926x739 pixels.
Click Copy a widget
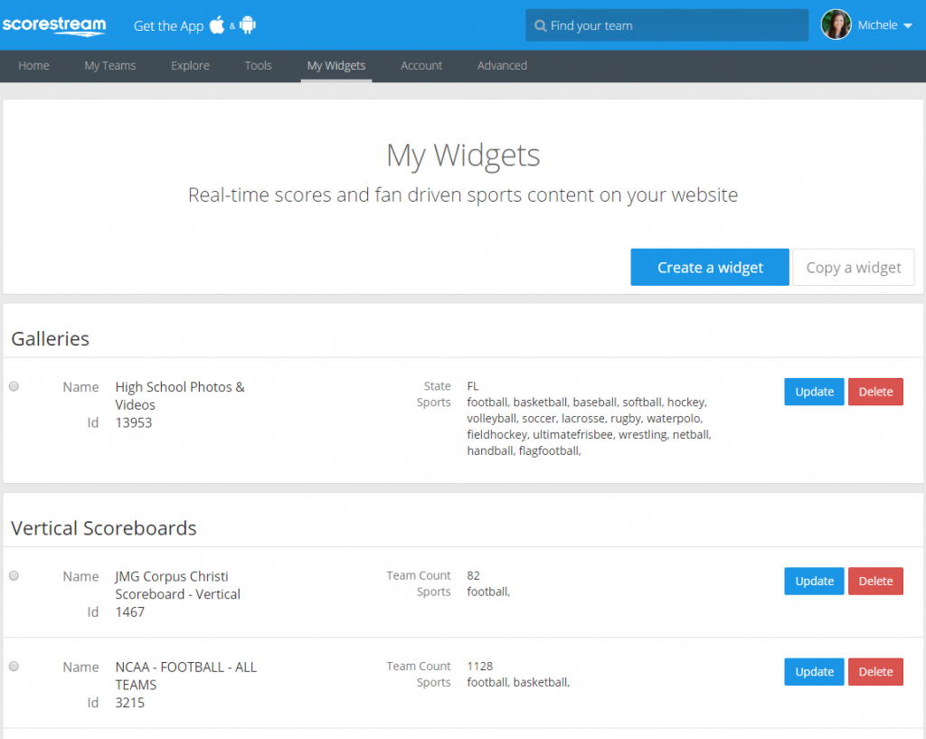click(x=853, y=267)
